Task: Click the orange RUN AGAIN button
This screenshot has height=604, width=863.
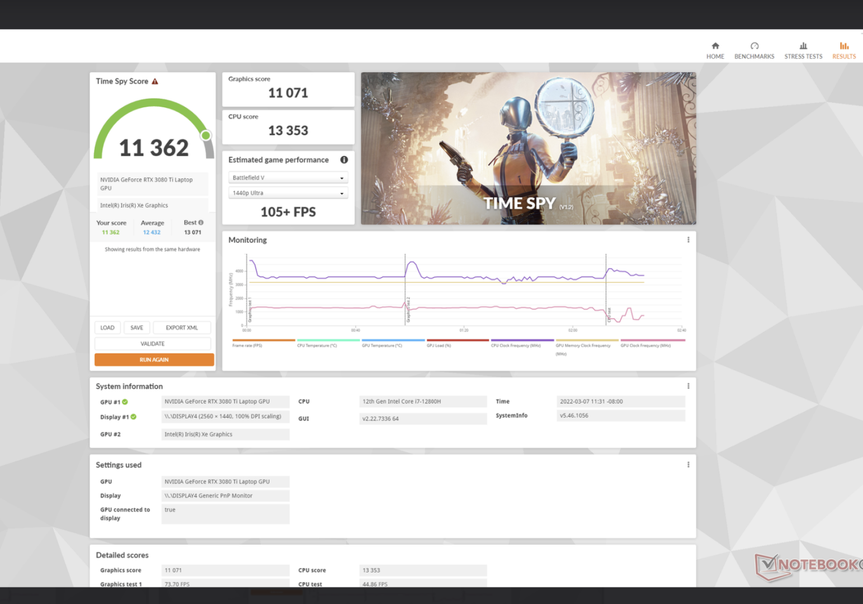Action: tap(154, 360)
